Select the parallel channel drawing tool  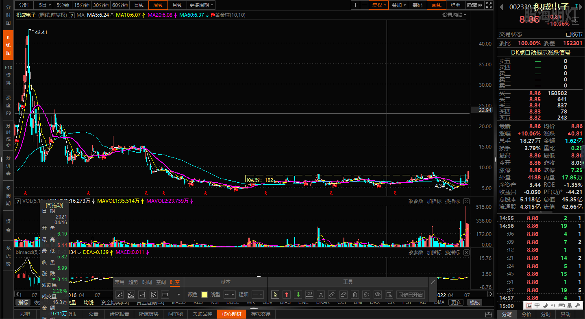point(154,295)
